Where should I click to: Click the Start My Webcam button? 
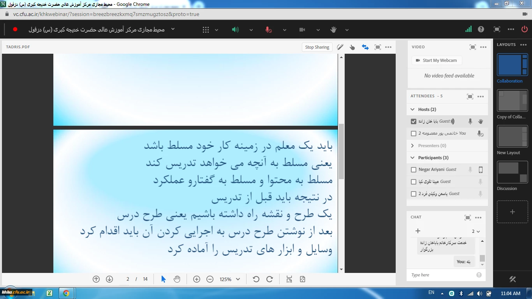[437, 60]
